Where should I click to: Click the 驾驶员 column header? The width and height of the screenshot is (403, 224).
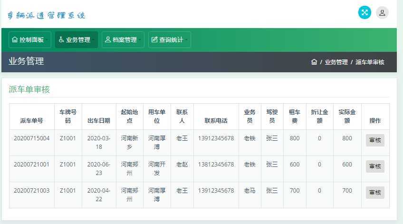click(x=272, y=116)
